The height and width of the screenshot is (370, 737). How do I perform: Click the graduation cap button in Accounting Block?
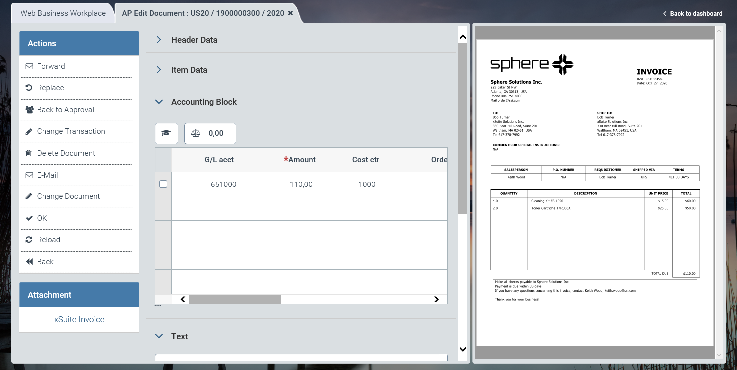(166, 133)
